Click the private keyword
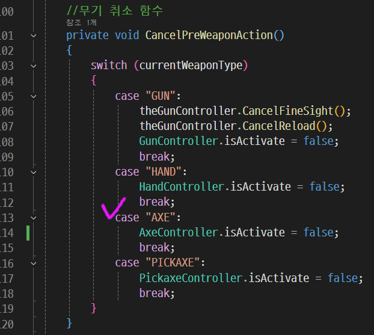The width and height of the screenshot is (374, 335). pyautogui.click(x=88, y=35)
